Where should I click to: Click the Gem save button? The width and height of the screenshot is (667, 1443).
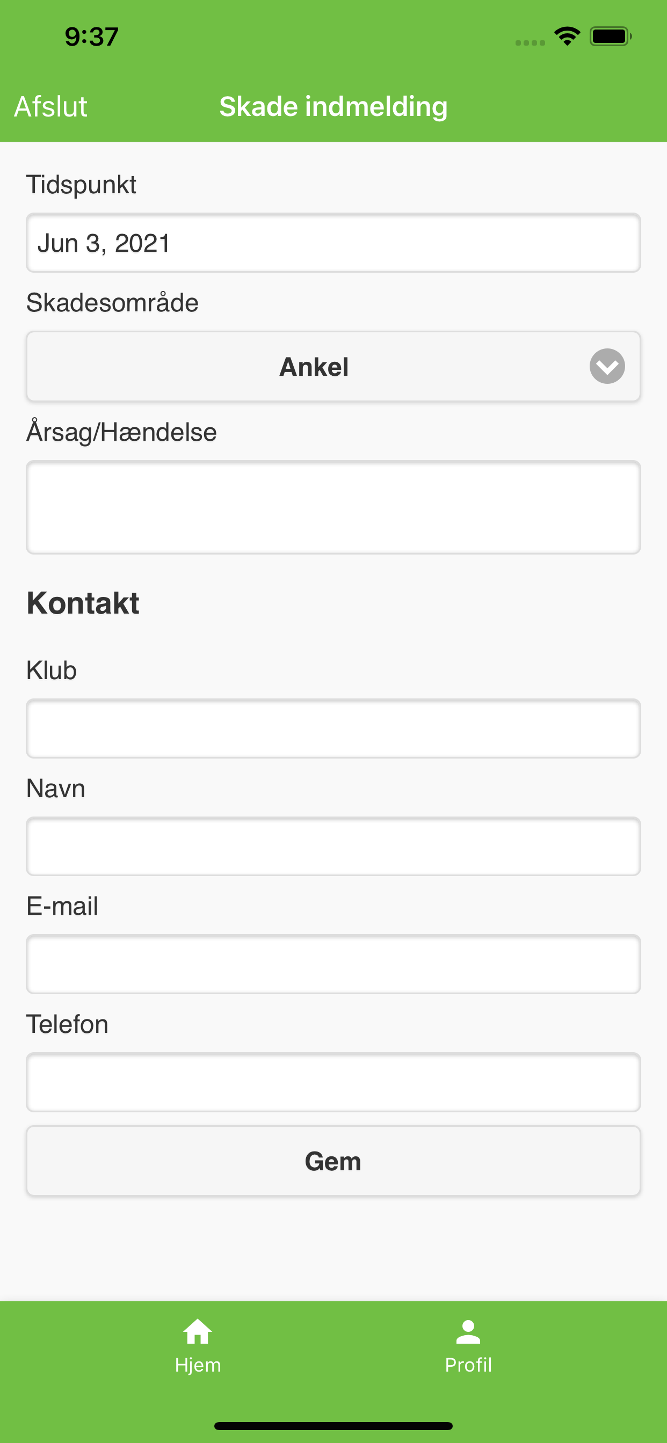pyautogui.click(x=334, y=1161)
